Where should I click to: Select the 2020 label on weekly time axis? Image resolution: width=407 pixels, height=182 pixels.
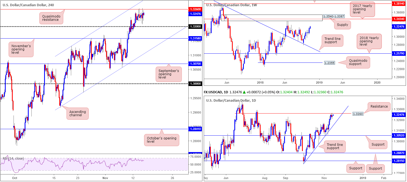378,83
